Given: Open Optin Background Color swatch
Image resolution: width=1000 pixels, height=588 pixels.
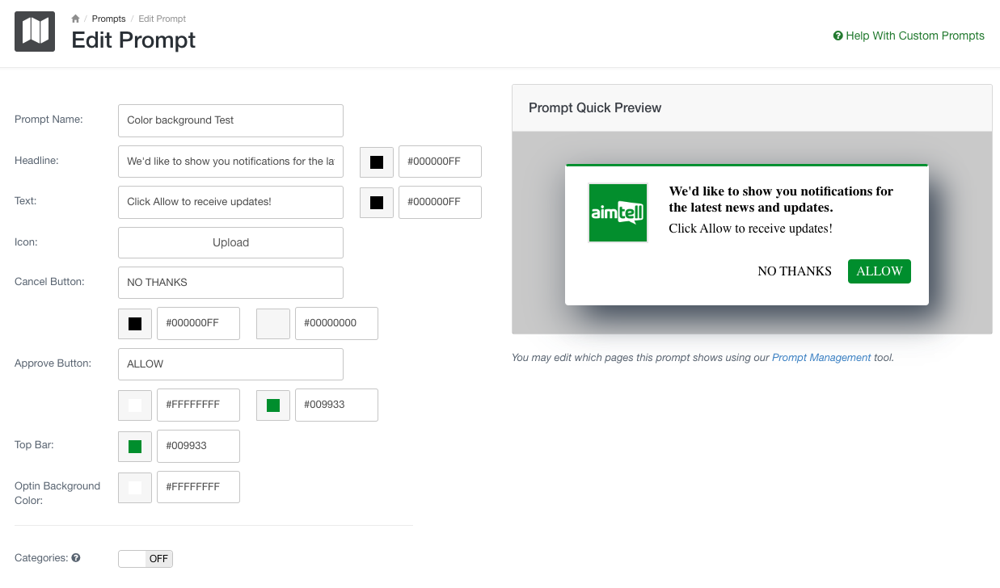Looking at the screenshot, I should point(135,488).
